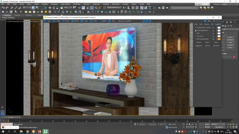Toggle Percent Snap in main toolbar
The image size is (239, 134).
click(96, 8)
